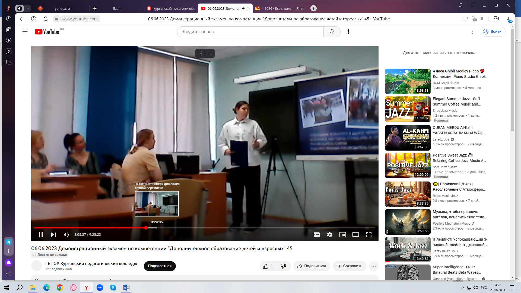Open the YouTube guide hamburger menu
The height and width of the screenshot is (293, 521).
pos(25,32)
